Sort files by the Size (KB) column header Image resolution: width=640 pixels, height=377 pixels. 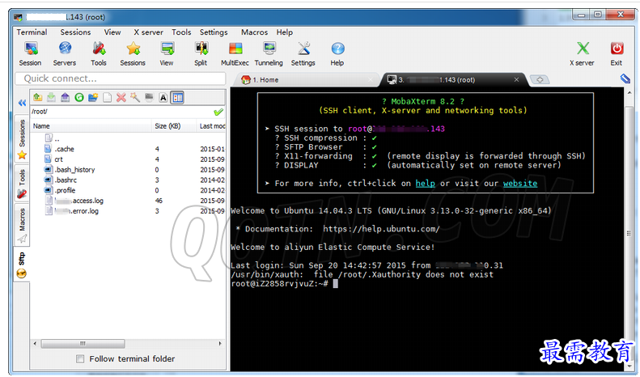click(x=167, y=126)
